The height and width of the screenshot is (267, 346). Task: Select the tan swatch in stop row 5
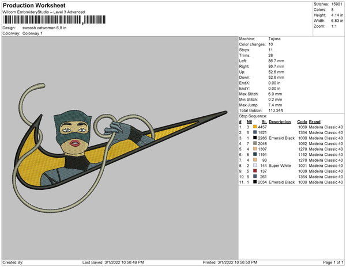pos(255,149)
